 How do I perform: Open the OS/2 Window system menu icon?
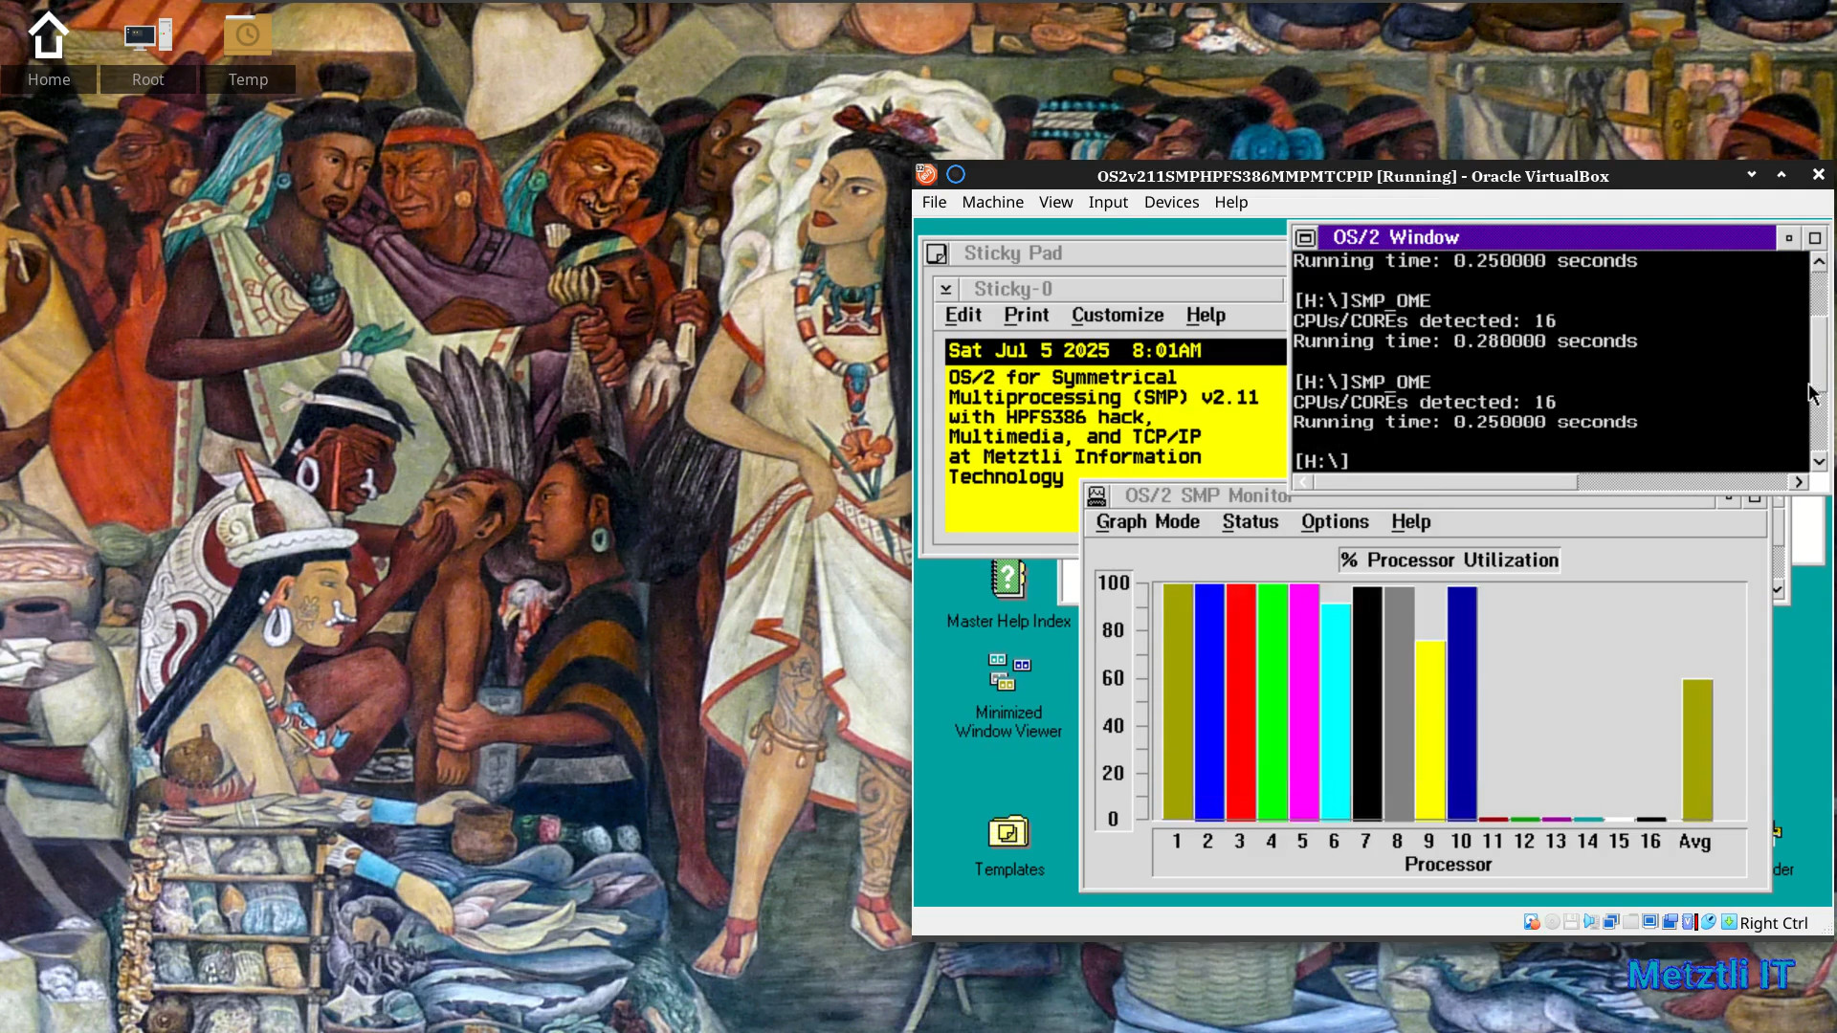1305,238
